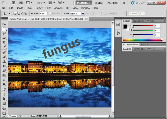Close the open jpg document tab
The image size is (167, 119).
[x=86, y=19]
